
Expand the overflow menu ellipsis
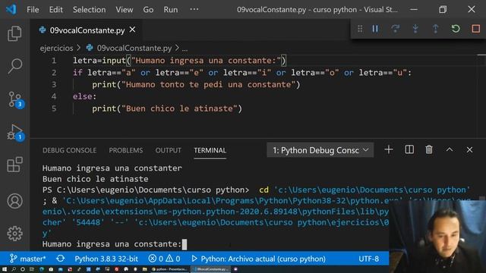[194, 9]
